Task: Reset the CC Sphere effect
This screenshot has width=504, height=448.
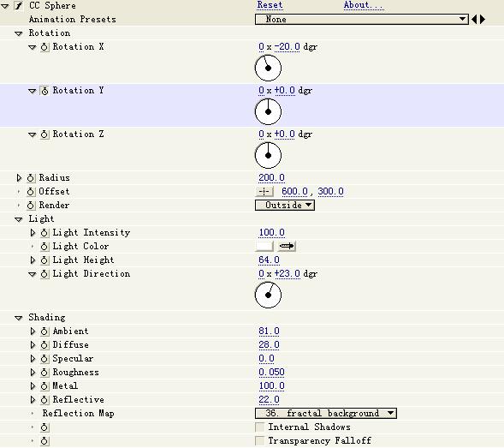Action: point(270,5)
